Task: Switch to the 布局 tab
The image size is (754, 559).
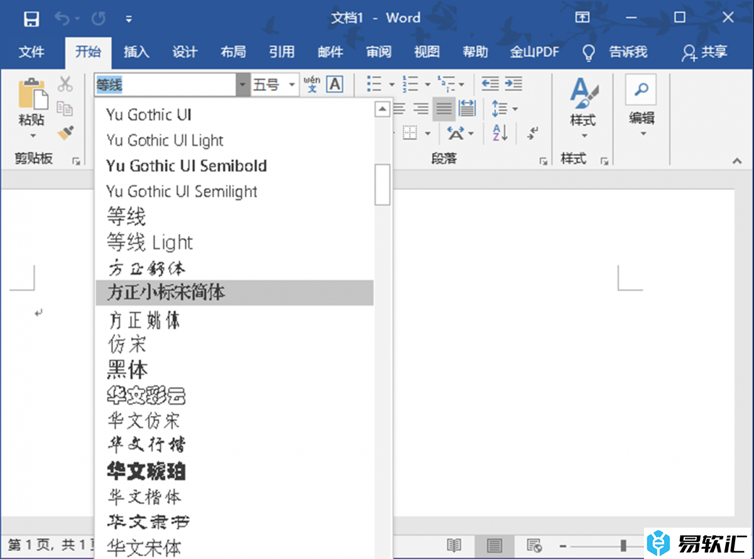Action: pyautogui.click(x=233, y=53)
